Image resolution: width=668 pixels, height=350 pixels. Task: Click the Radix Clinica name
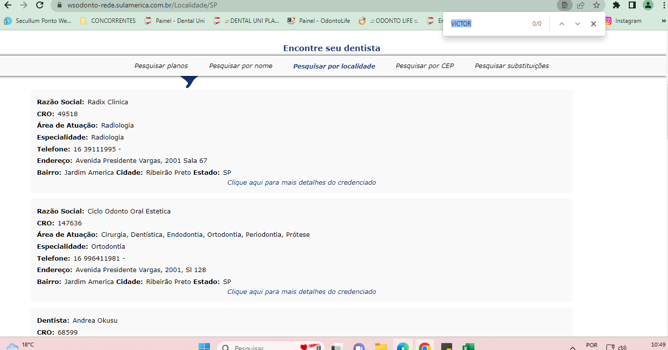click(108, 102)
